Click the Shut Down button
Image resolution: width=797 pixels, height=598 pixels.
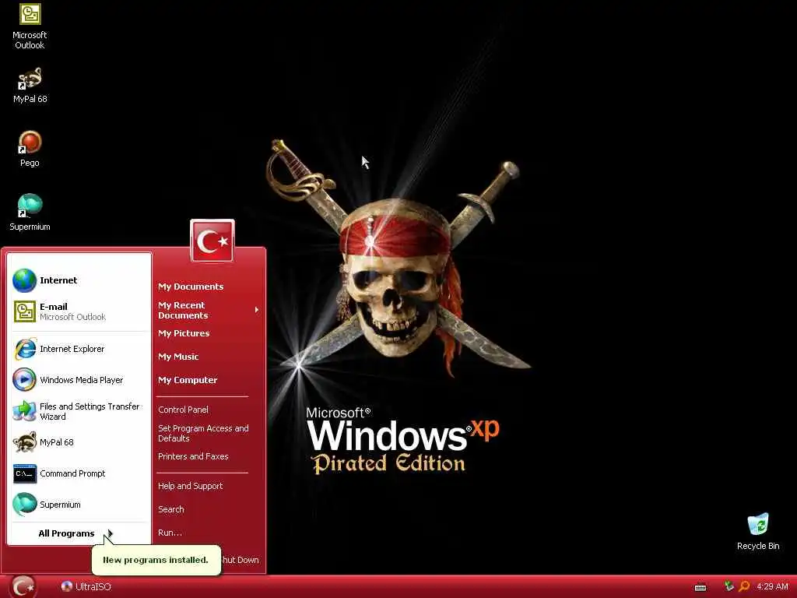point(241,560)
